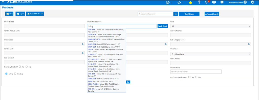Screen dimensions: 259x100
Task: Click the Product Code field
Action: (45, 26)
